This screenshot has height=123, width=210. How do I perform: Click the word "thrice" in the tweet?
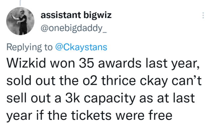point(119,81)
